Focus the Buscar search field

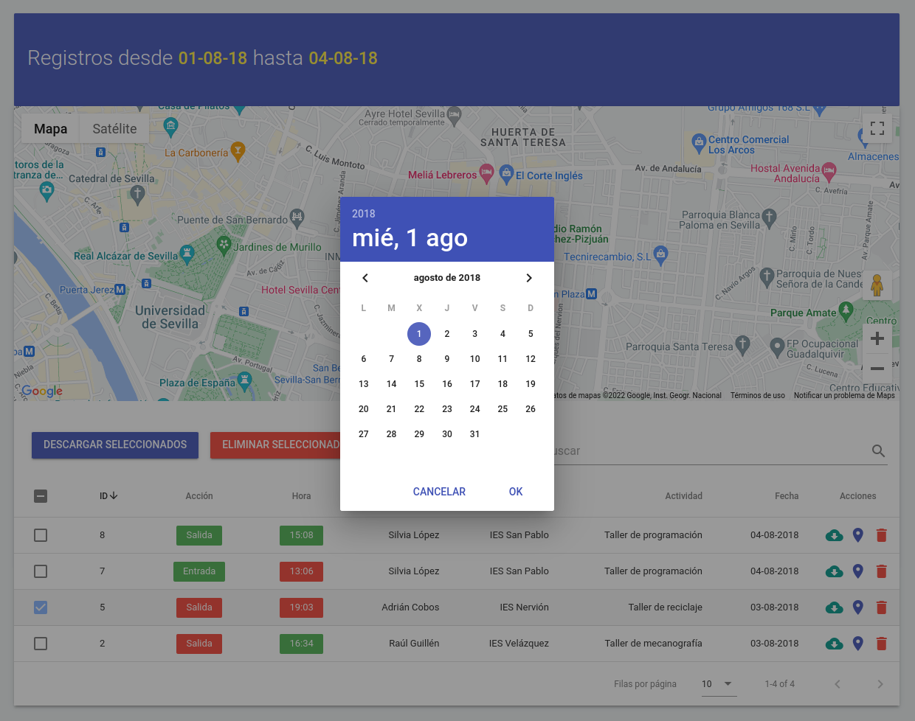[708, 451]
